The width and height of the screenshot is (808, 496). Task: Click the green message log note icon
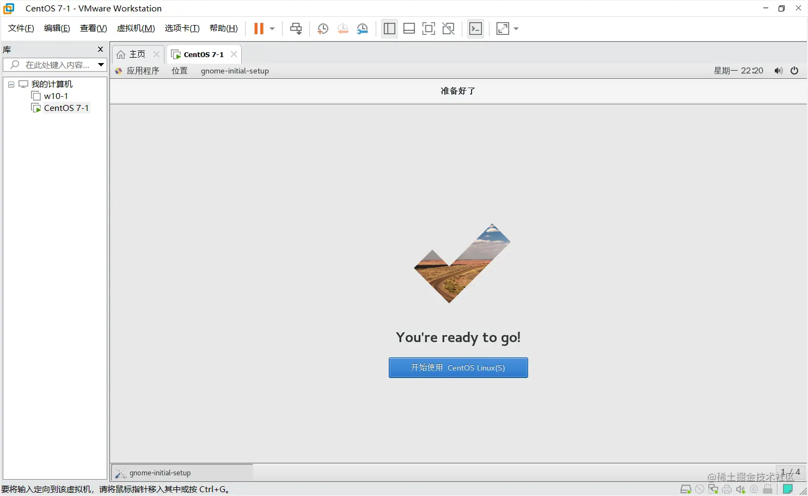tap(787, 489)
